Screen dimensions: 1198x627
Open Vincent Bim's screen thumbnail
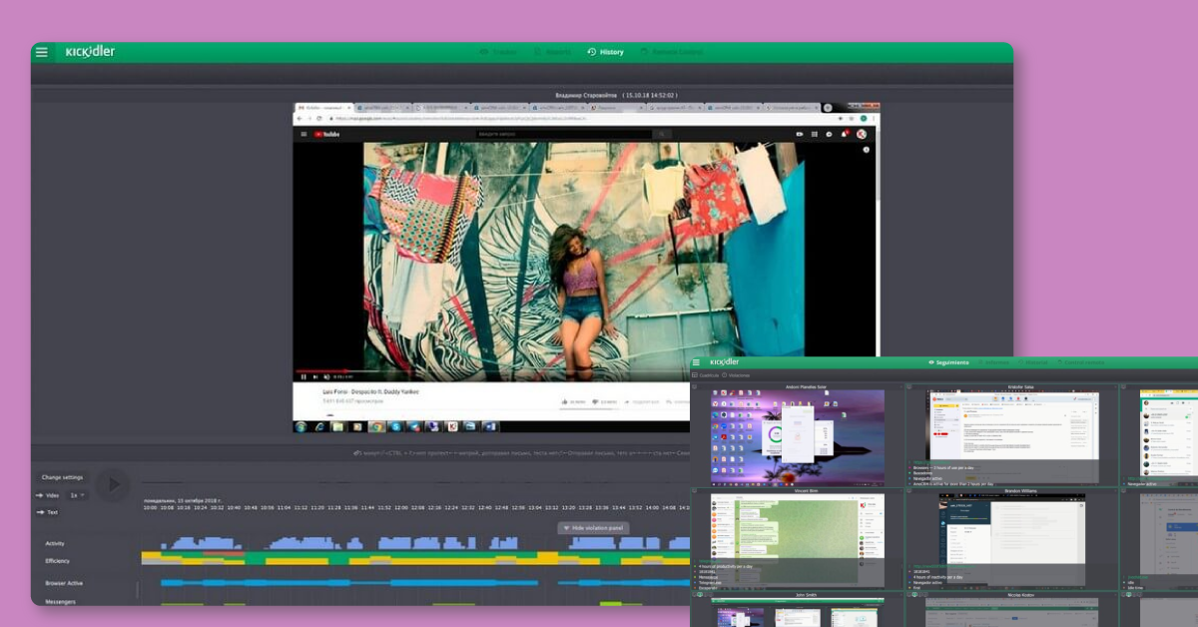798,539
